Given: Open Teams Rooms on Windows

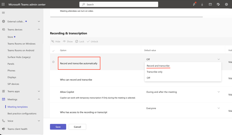Looking at the screenshot, I should (21, 44).
